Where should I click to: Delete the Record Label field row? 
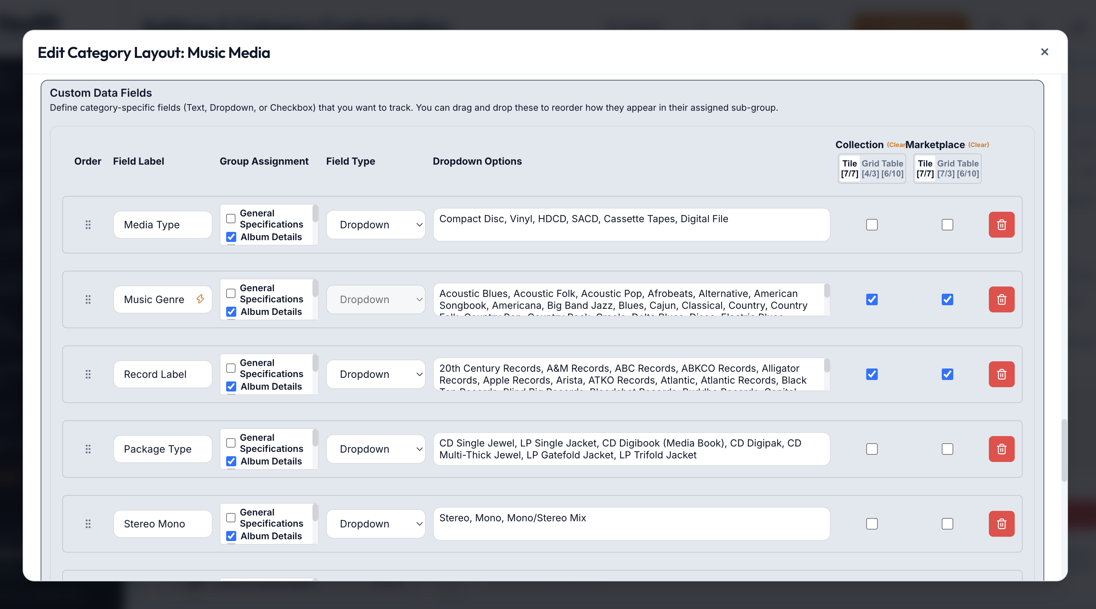click(x=1001, y=374)
